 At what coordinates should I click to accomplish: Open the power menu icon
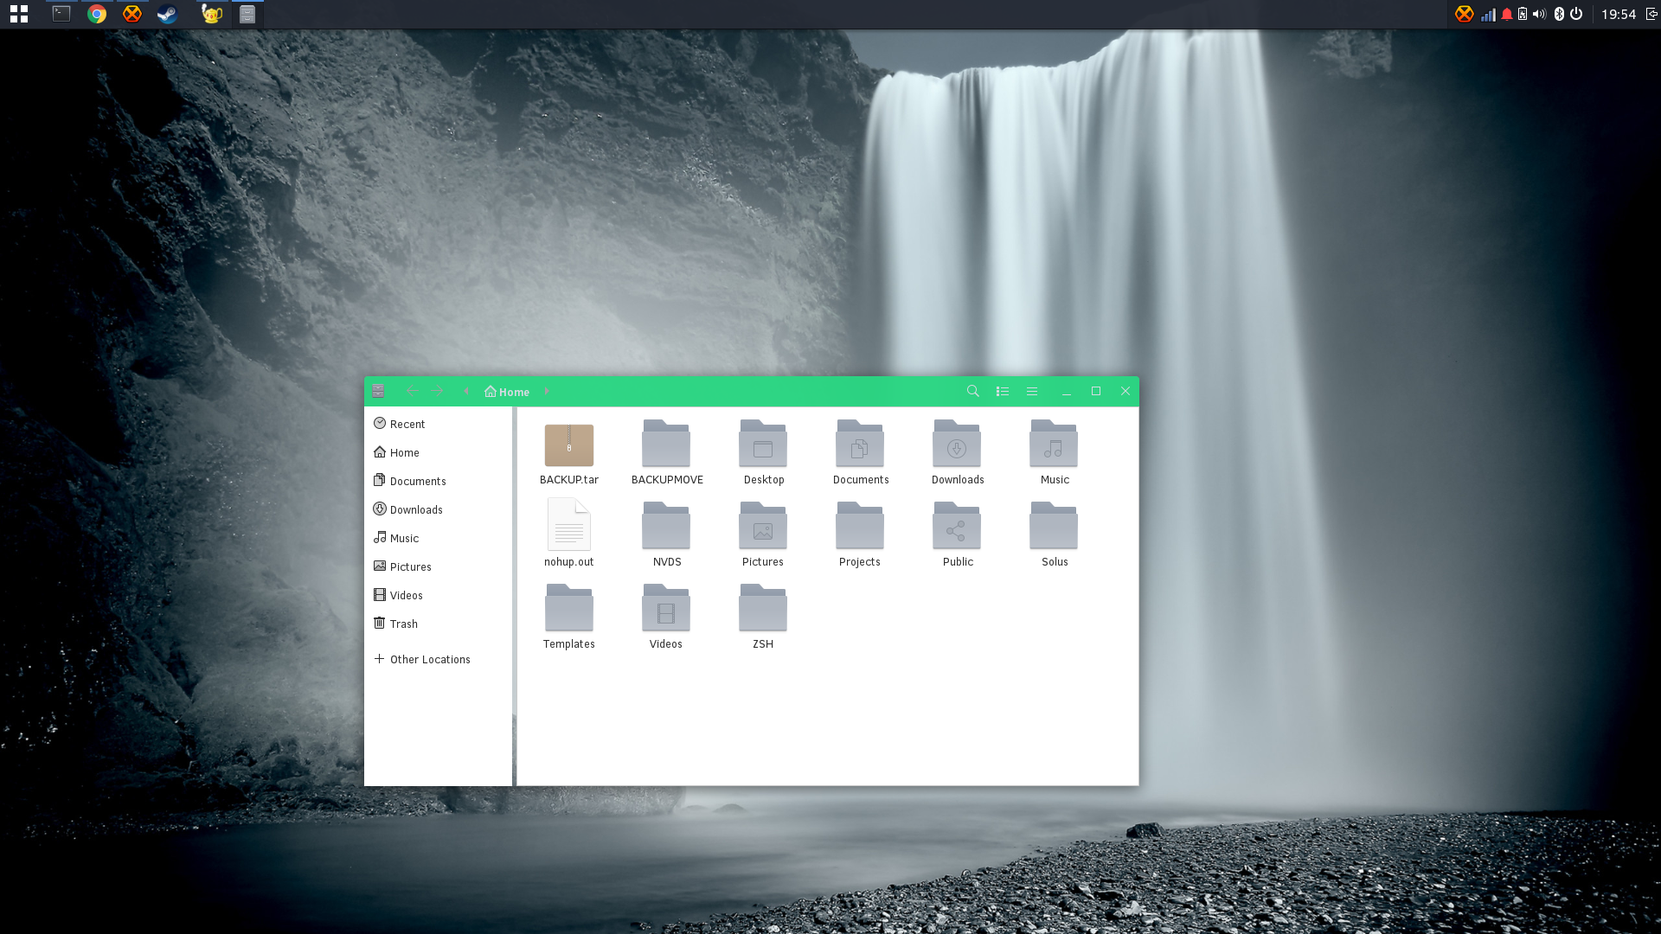pyautogui.click(x=1576, y=14)
